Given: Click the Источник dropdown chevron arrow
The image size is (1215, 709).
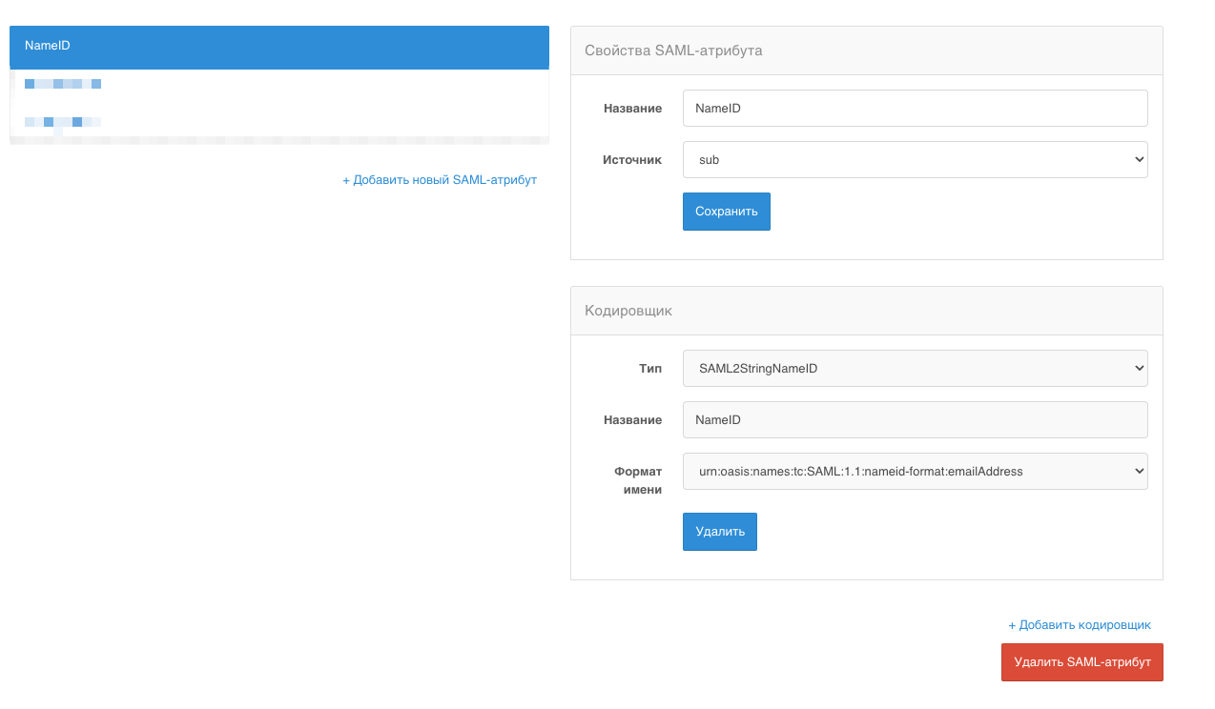Looking at the screenshot, I should [x=1138, y=159].
